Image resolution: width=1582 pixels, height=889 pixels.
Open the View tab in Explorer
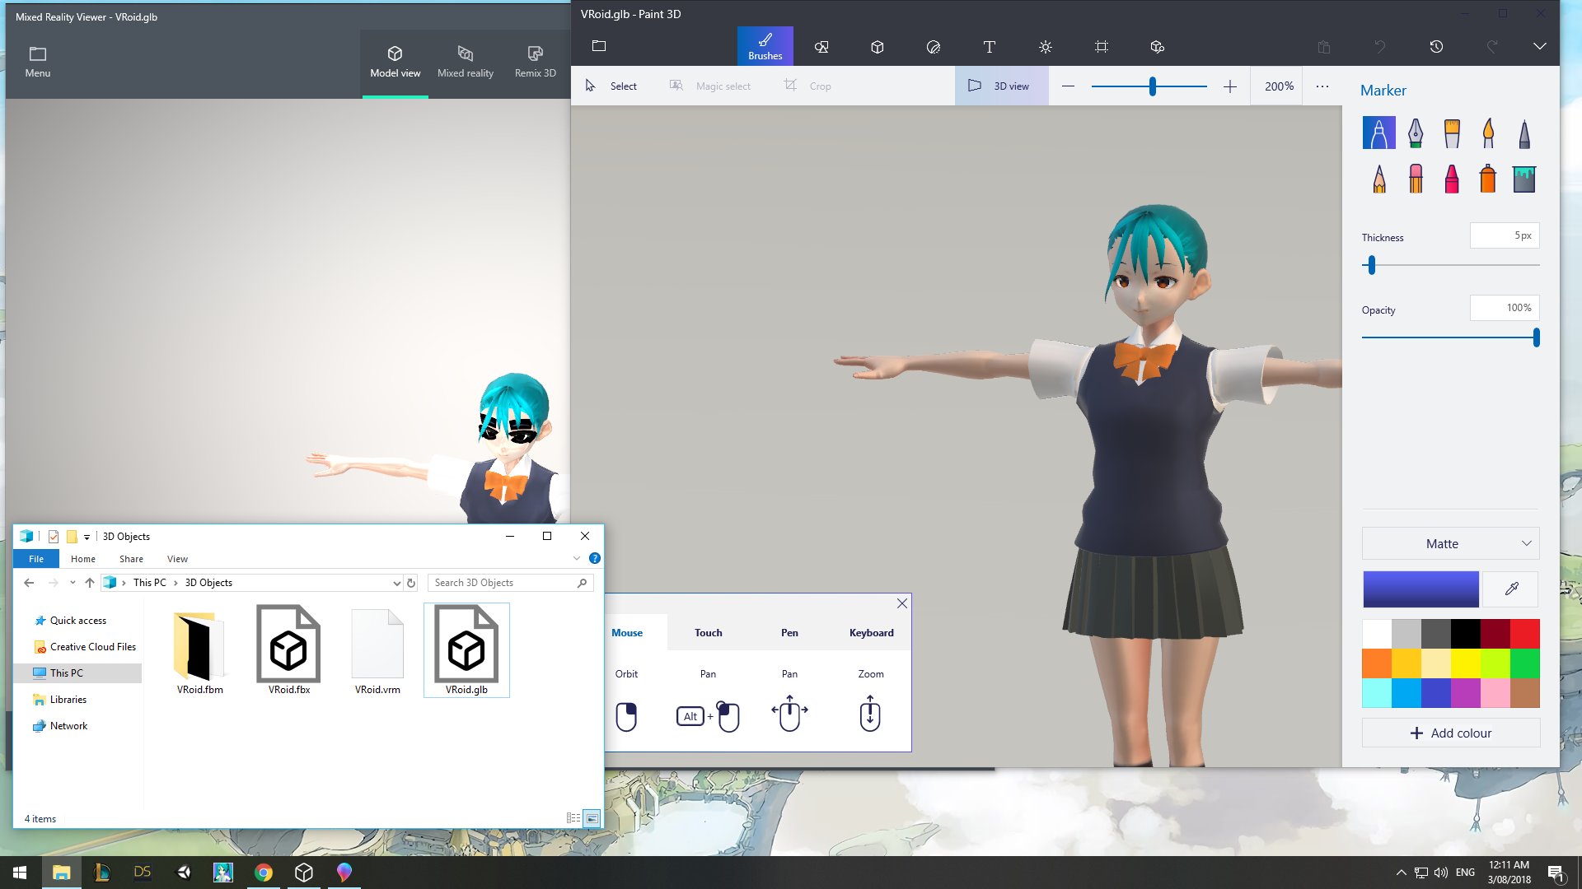coord(177,559)
